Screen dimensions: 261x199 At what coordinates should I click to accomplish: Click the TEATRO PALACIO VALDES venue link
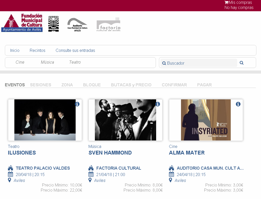tap(43, 168)
